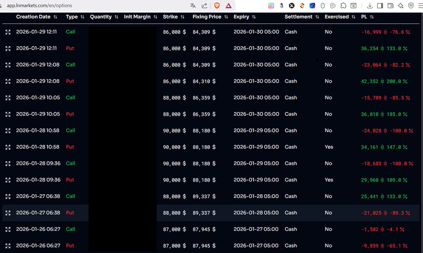The height and width of the screenshot is (253, 423).
Task: Select PL value 42,352 at 200.0 %
Action: pyautogui.click(x=384, y=81)
